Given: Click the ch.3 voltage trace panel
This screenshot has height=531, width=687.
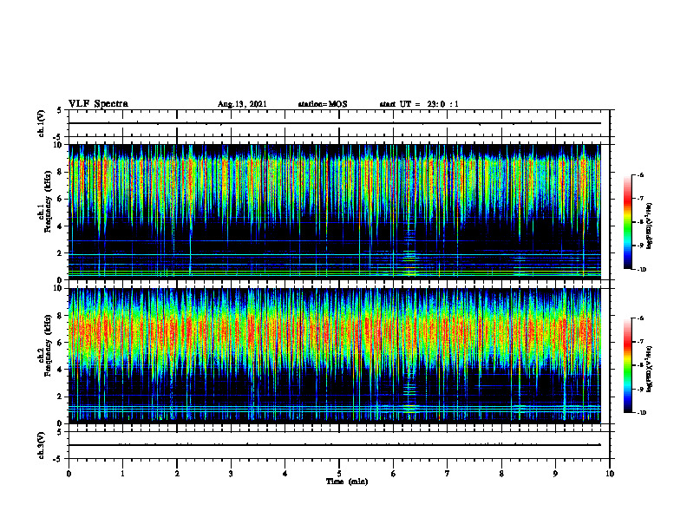Looking at the screenshot, I should [339, 445].
